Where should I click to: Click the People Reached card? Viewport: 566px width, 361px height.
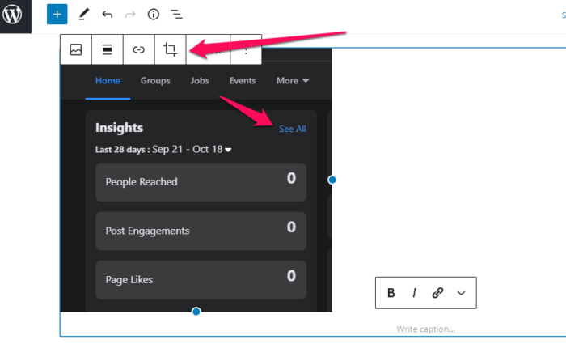tap(201, 182)
